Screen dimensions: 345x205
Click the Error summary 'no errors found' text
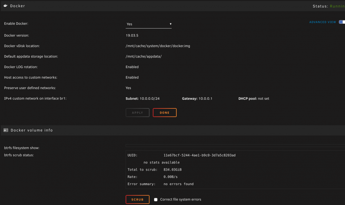[x=178, y=184]
